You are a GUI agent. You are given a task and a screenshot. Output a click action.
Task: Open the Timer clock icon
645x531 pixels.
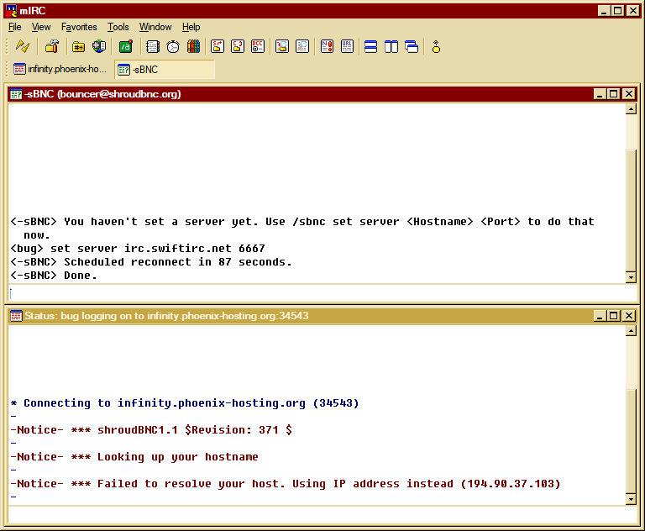click(173, 46)
